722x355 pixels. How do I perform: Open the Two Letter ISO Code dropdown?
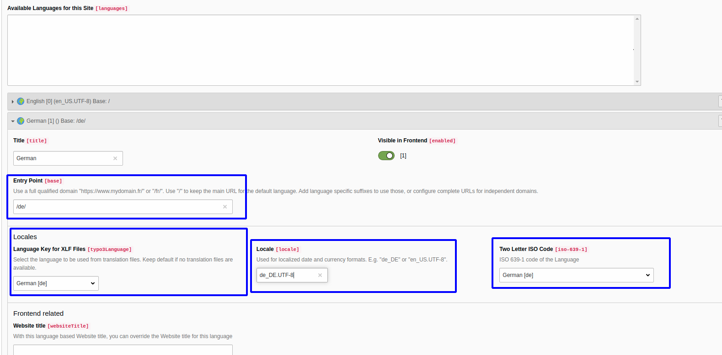[576, 275]
